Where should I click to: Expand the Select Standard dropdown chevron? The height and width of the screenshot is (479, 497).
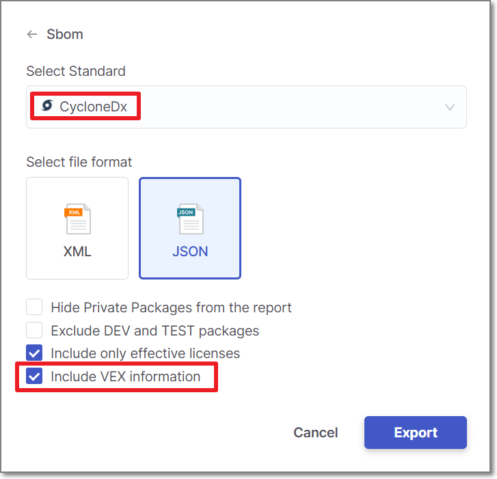point(450,107)
